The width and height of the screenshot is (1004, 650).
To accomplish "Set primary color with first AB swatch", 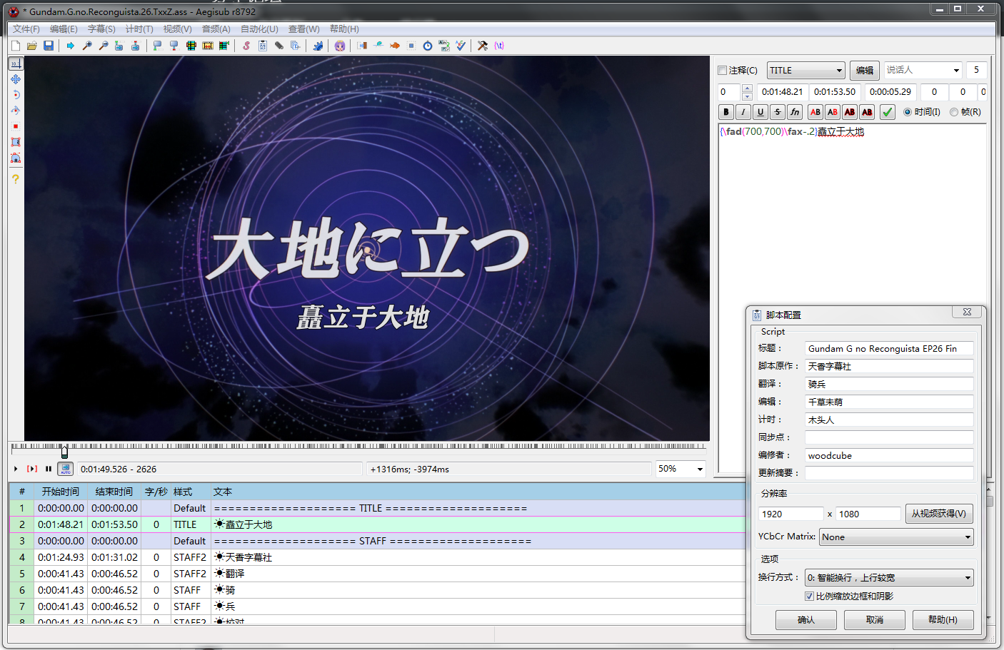I will (x=815, y=112).
